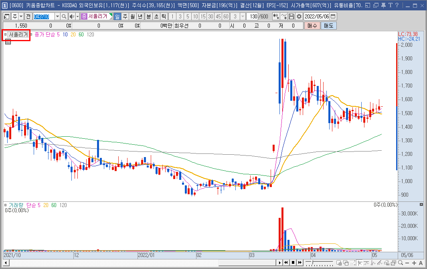
Task: Click the trend line indicator icon
Action: click(366, 263)
